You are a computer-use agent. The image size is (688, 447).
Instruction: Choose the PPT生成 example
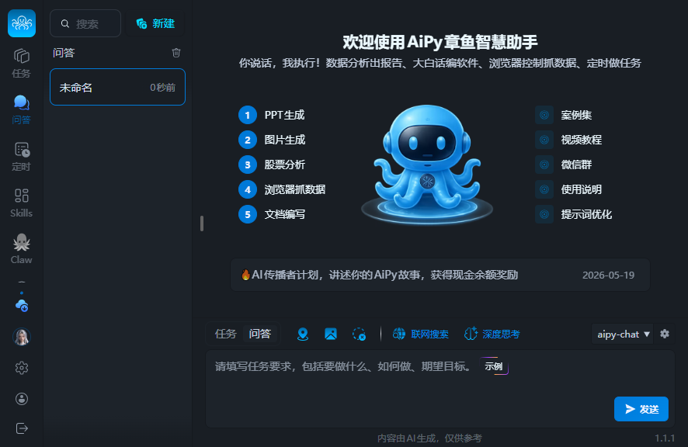pos(284,115)
